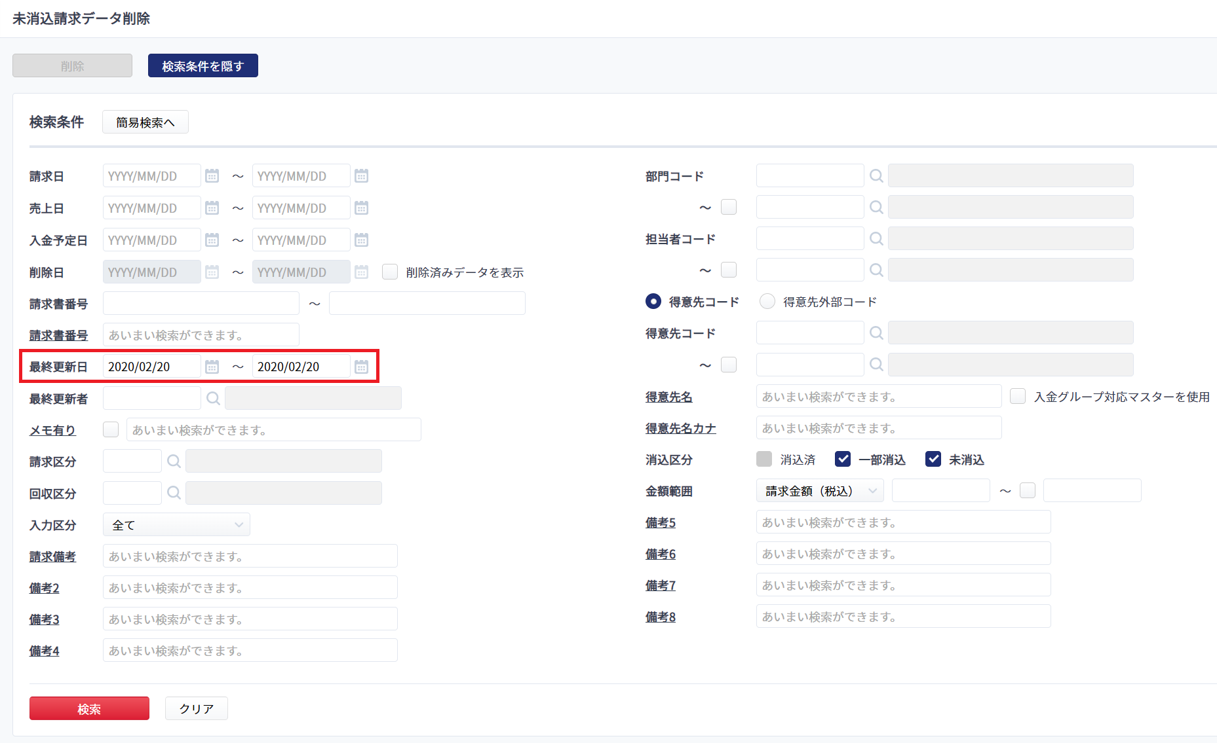Uncheck the 一部消込 checkbox
1217x743 pixels.
pos(843,459)
